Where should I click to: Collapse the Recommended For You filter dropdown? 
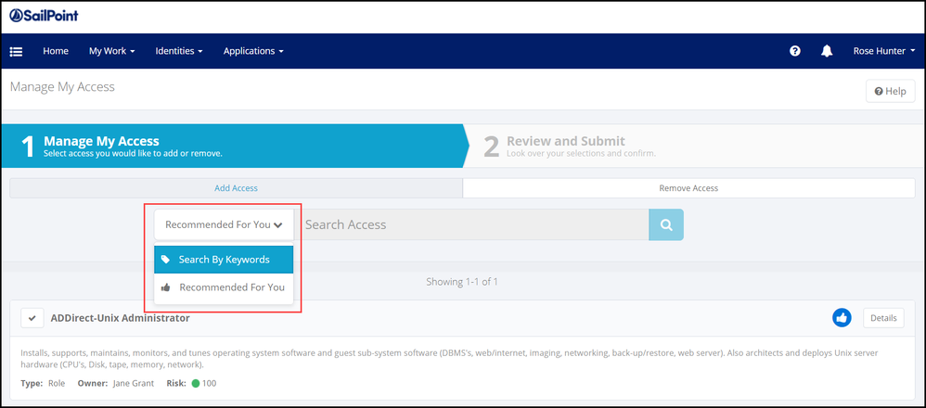[224, 224]
